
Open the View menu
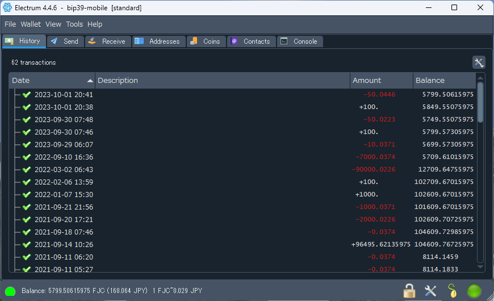pyautogui.click(x=53, y=24)
